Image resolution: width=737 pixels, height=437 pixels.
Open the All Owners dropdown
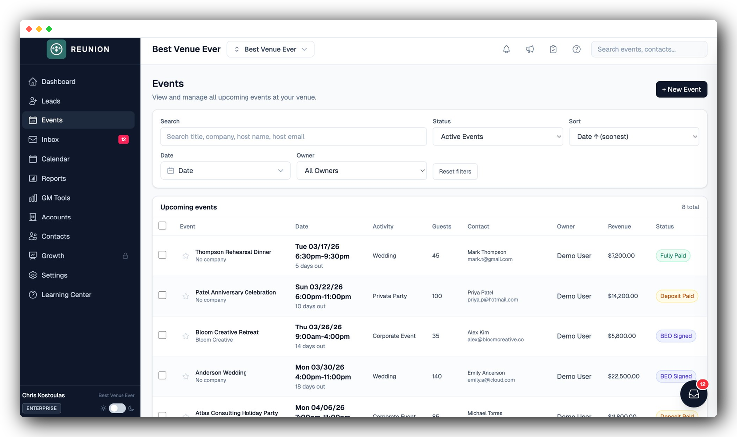pos(362,170)
